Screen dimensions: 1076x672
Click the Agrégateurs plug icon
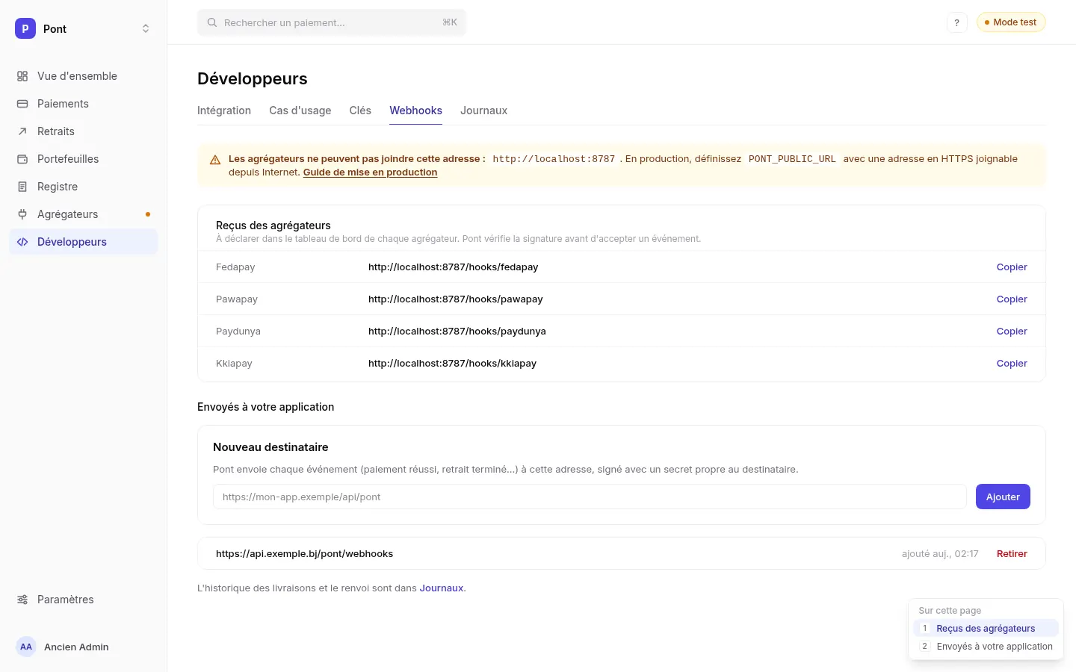(x=22, y=214)
